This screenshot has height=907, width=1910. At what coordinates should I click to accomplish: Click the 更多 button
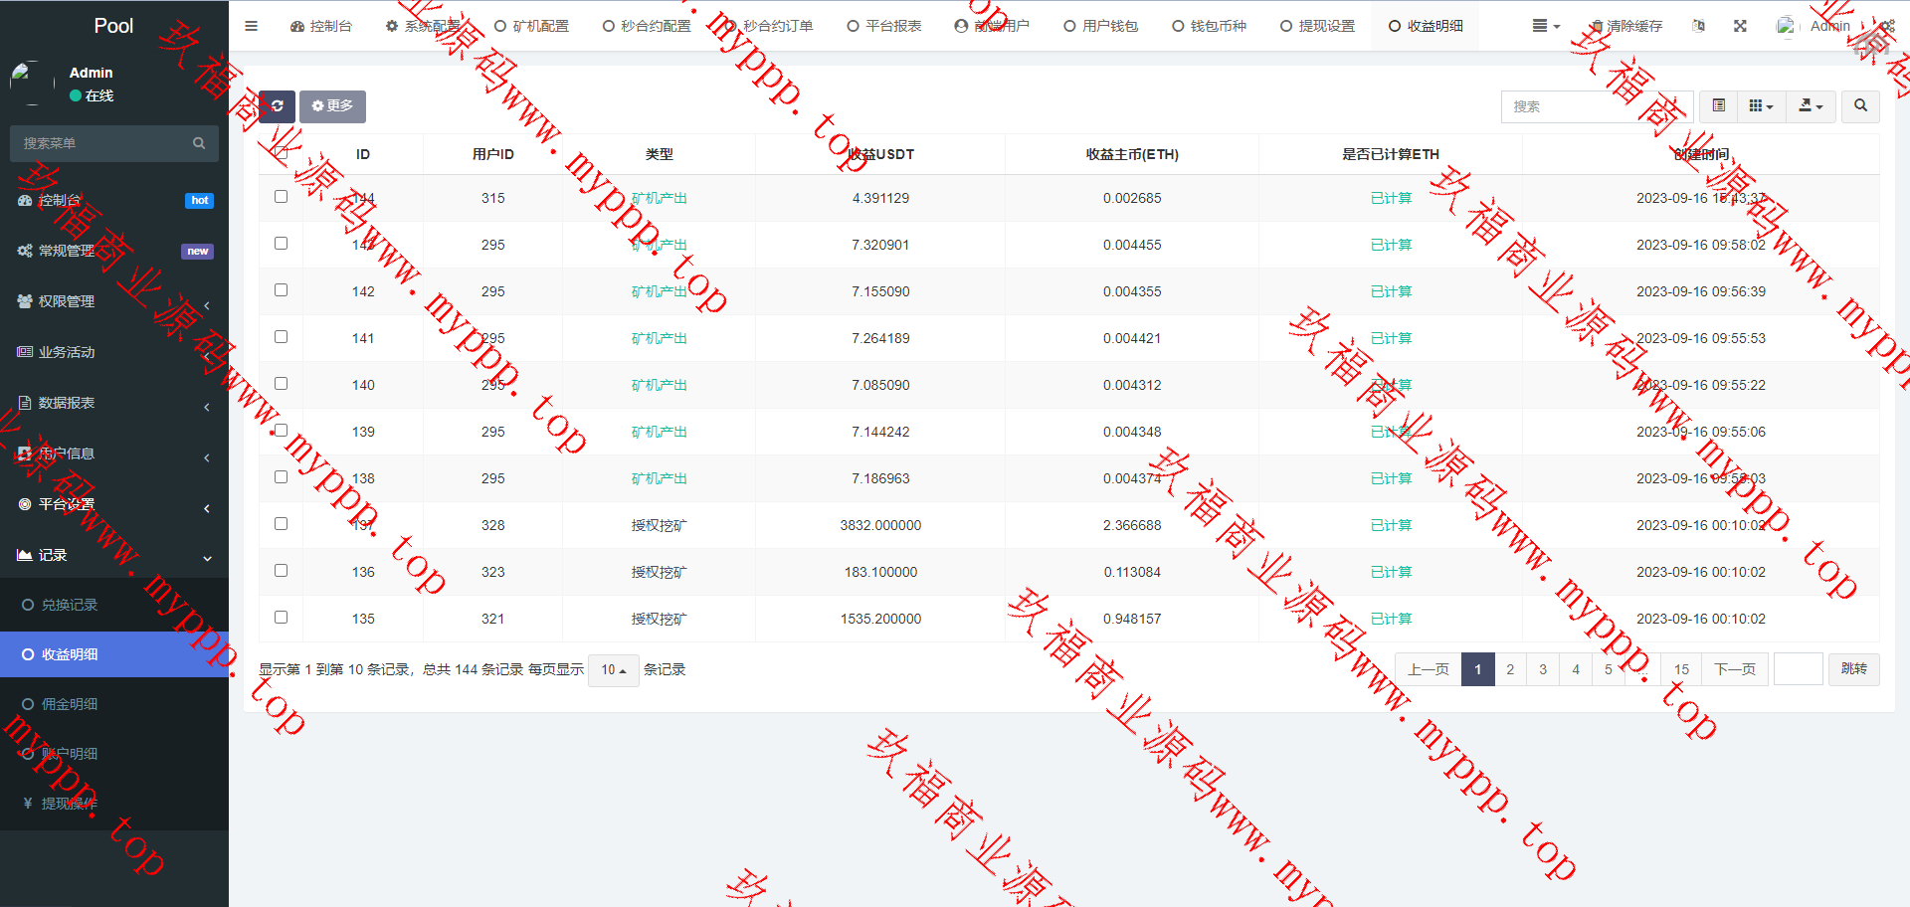pos(332,106)
